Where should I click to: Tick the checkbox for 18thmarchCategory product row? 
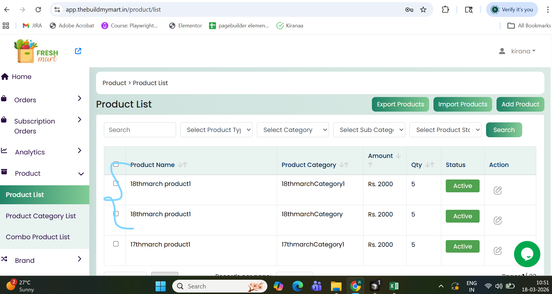[x=116, y=214]
